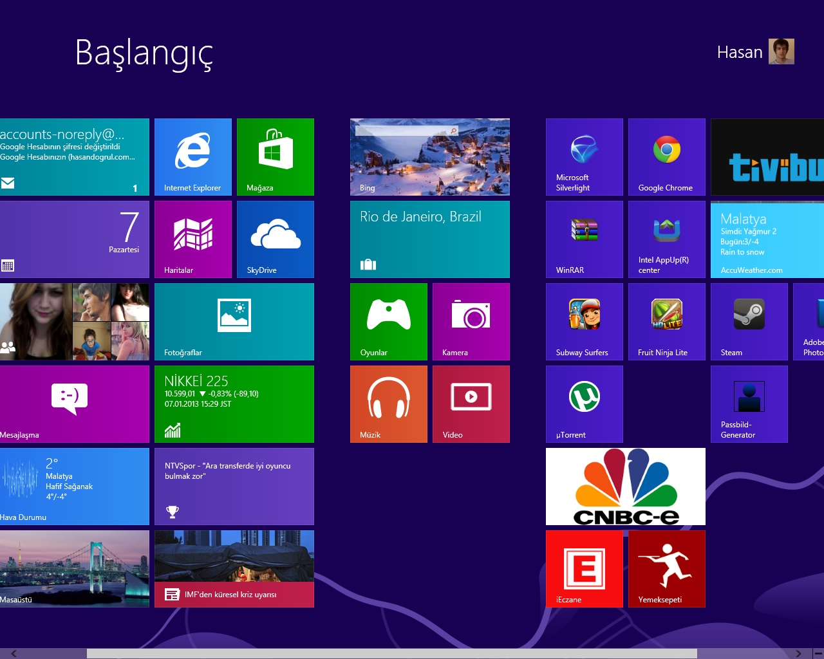The width and height of the screenshot is (824, 659).
Task: Open the Mesajlaşma messaging tile
Action: coord(75,404)
